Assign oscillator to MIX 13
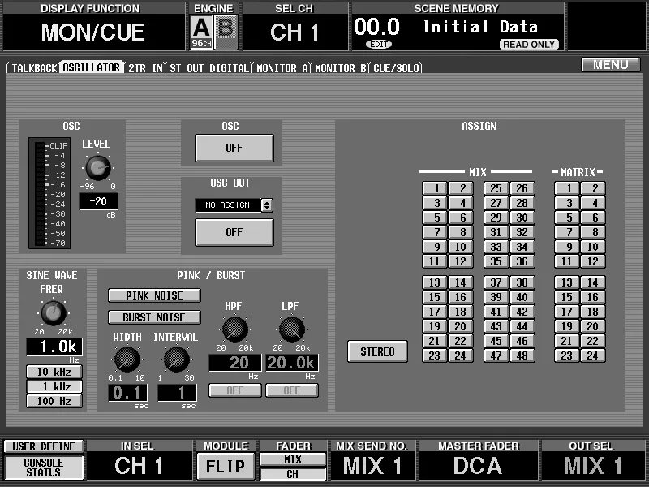Image resolution: width=649 pixels, height=487 pixels. pyautogui.click(x=435, y=282)
